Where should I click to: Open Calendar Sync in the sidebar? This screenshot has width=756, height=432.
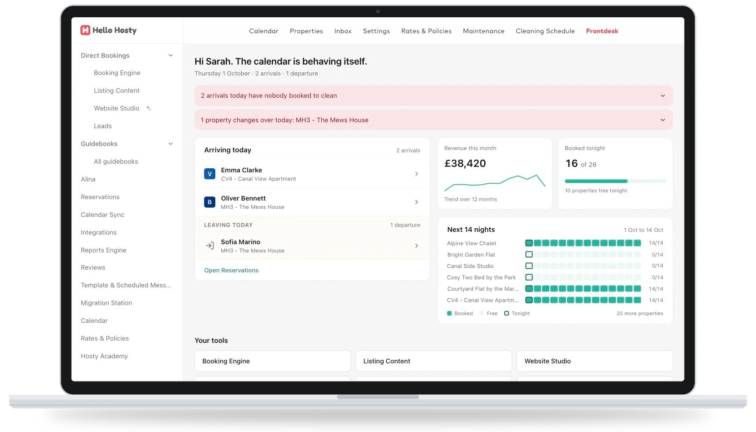coord(102,215)
